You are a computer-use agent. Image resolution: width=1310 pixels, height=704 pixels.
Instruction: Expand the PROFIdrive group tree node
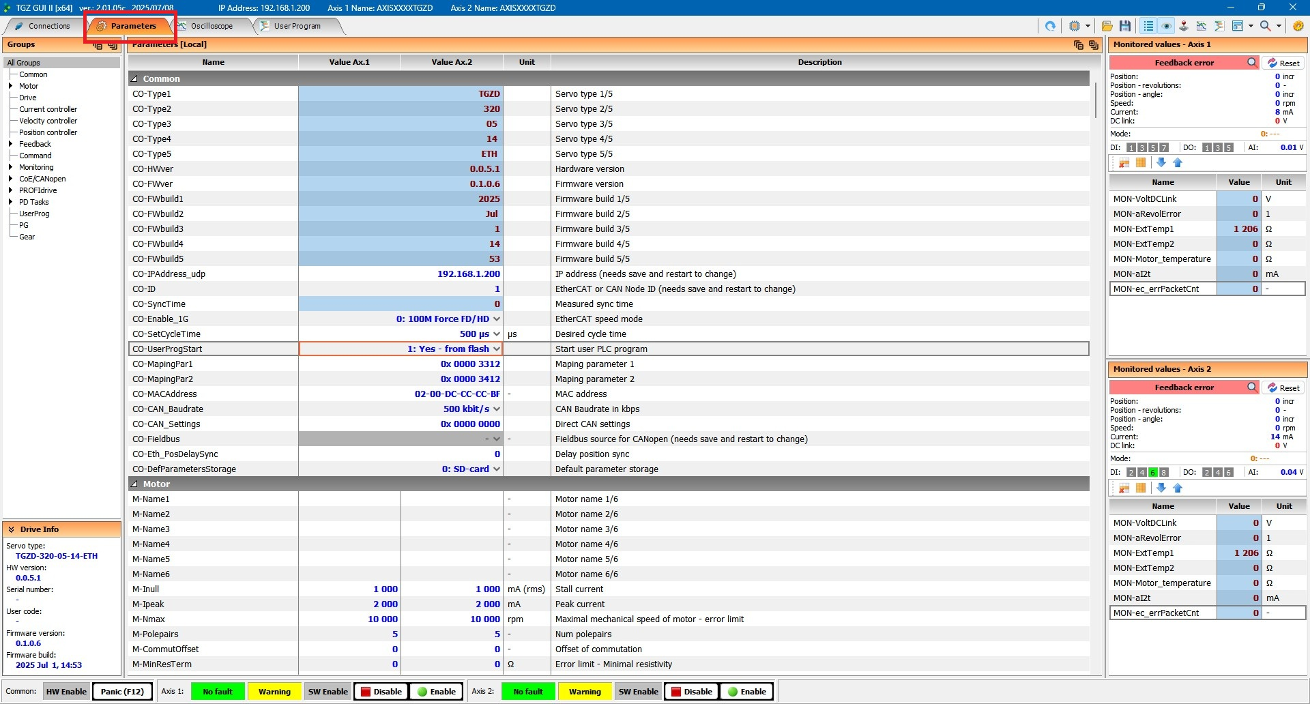pyautogui.click(x=10, y=190)
